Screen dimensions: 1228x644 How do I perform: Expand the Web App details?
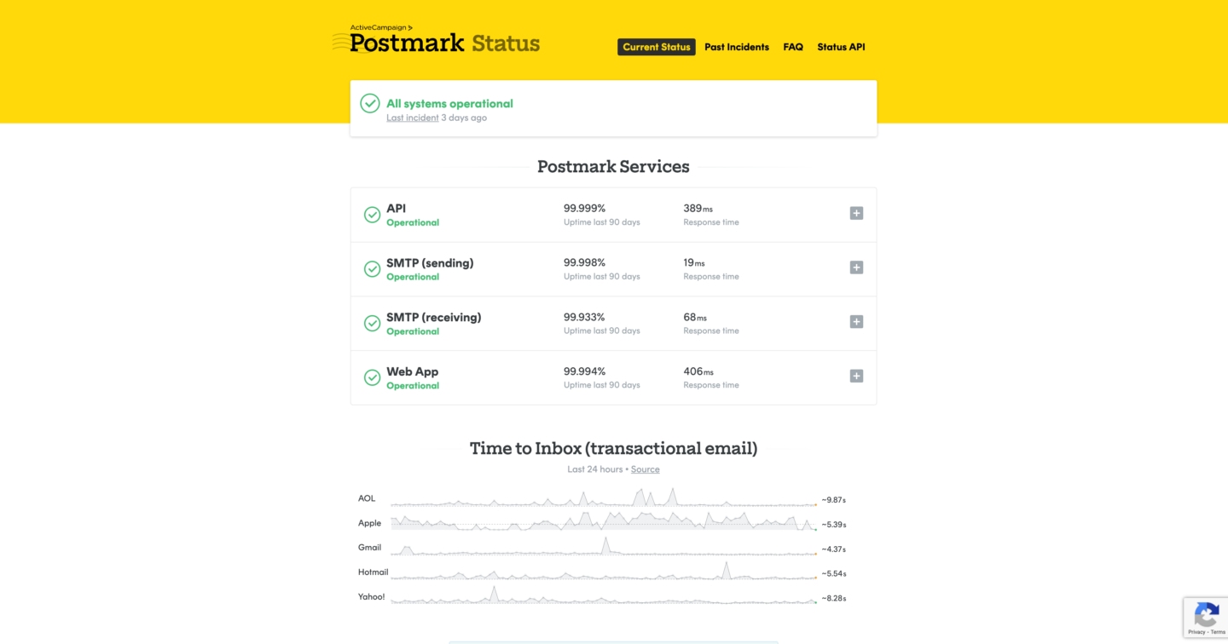[856, 376]
